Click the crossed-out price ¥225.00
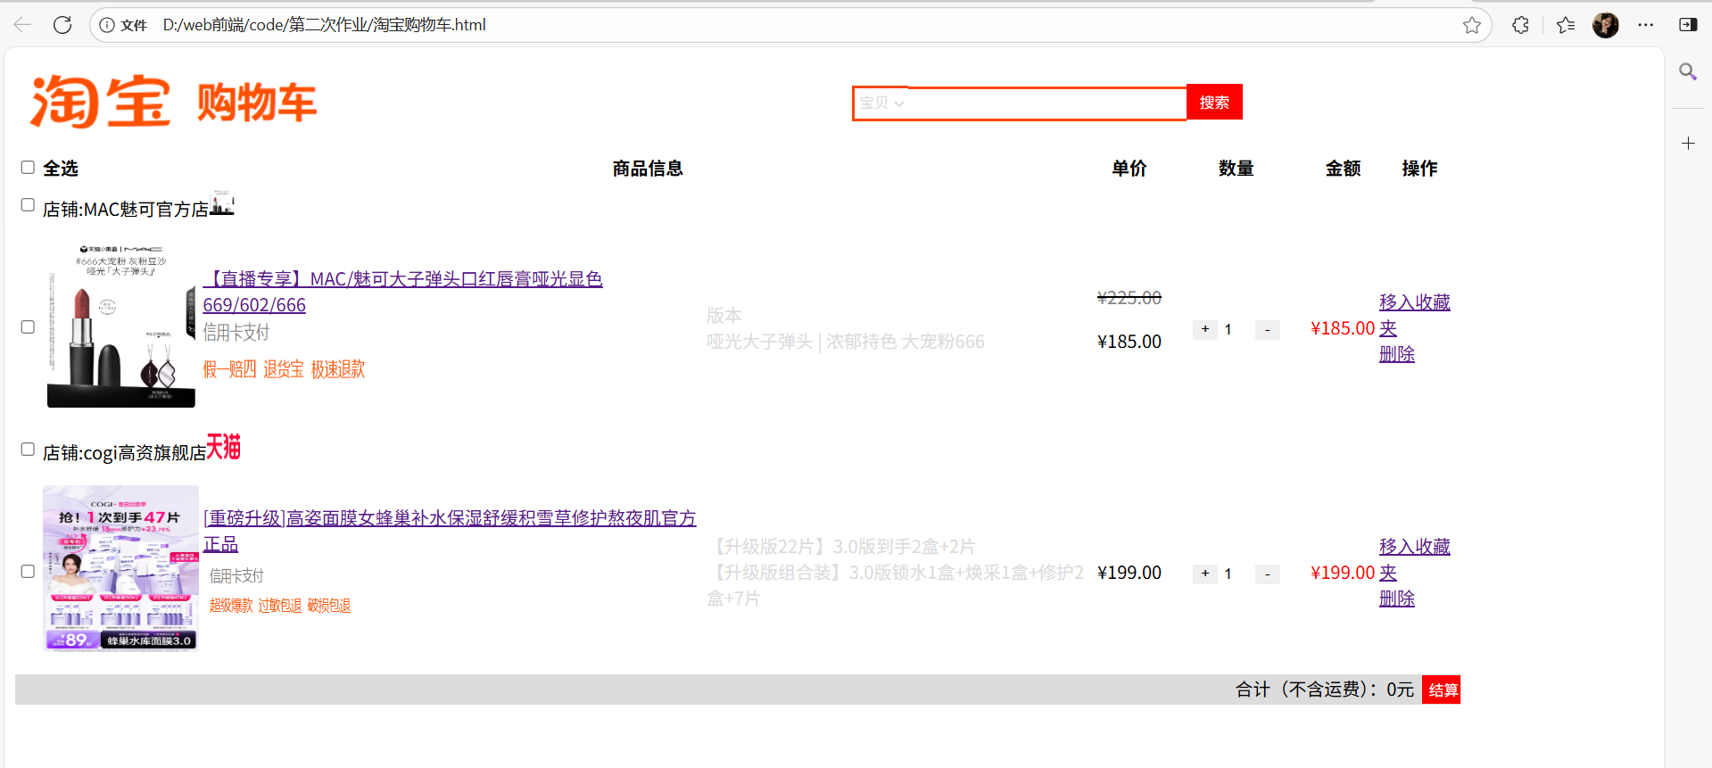 (x=1129, y=298)
